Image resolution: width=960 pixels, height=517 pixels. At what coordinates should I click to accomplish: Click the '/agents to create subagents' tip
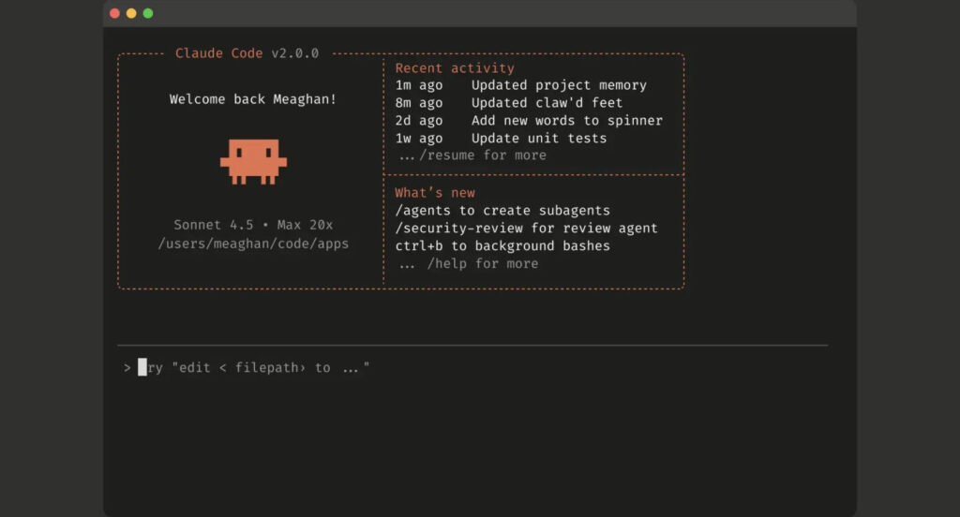pyautogui.click(x=502, y=211)
